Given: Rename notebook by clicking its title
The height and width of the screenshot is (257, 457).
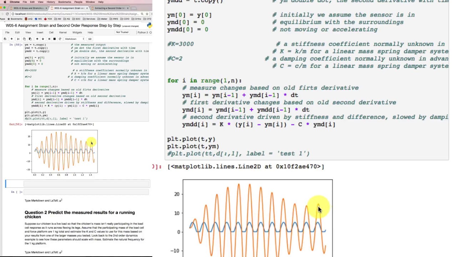Looking at the screenshot, I should click(x=63, y=26).
